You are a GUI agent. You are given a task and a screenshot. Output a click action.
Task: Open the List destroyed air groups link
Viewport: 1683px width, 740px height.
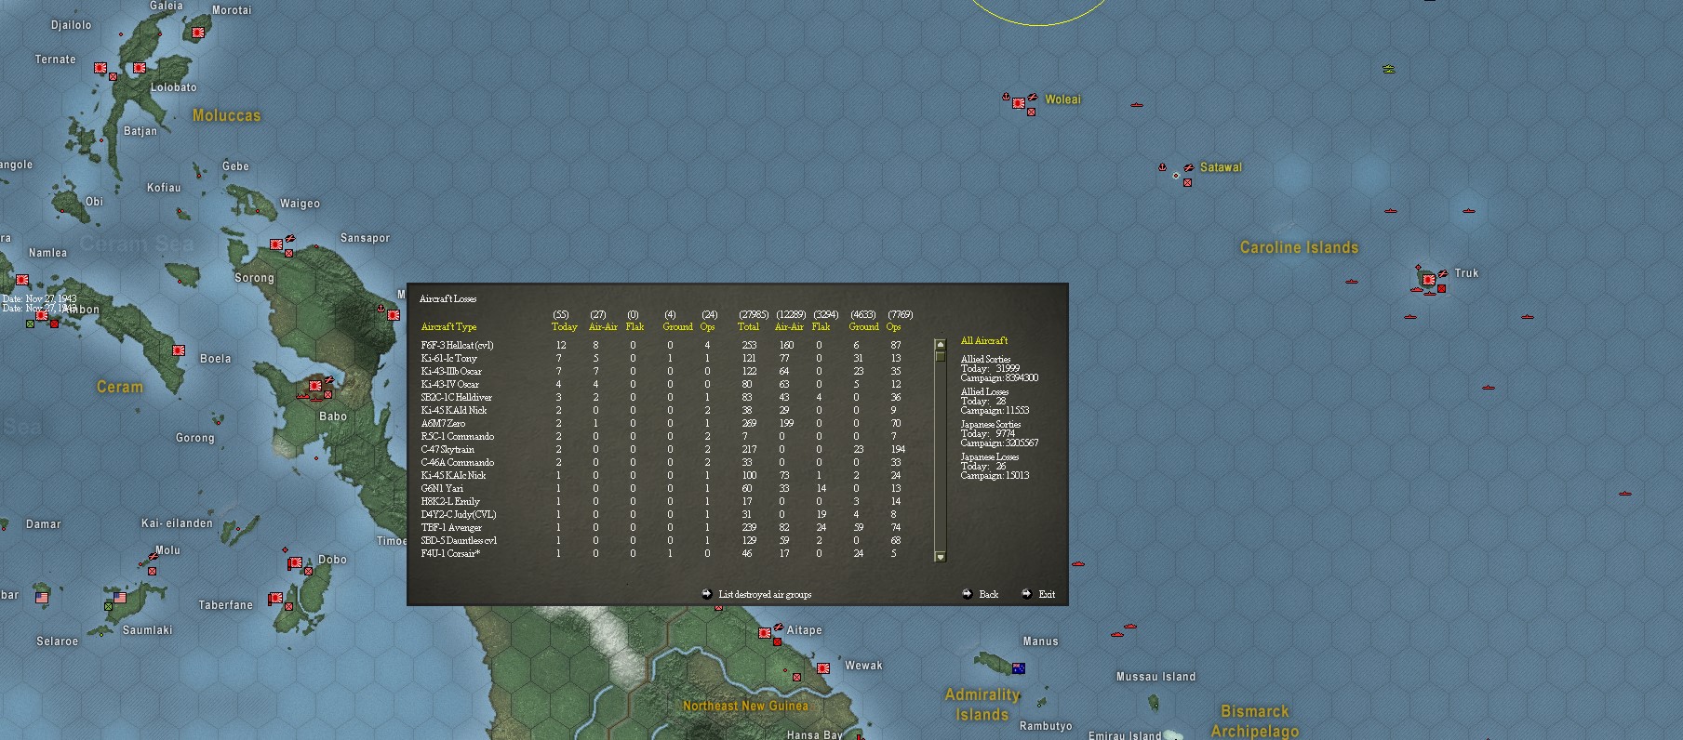pos(765,594)
